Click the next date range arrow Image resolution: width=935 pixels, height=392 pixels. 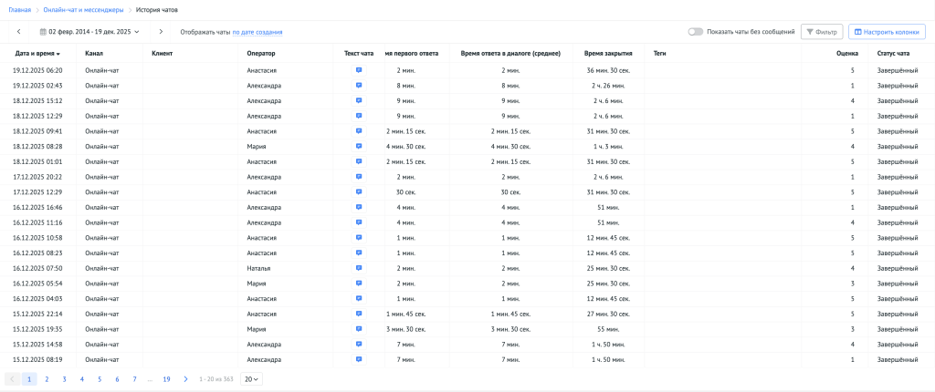161,32
